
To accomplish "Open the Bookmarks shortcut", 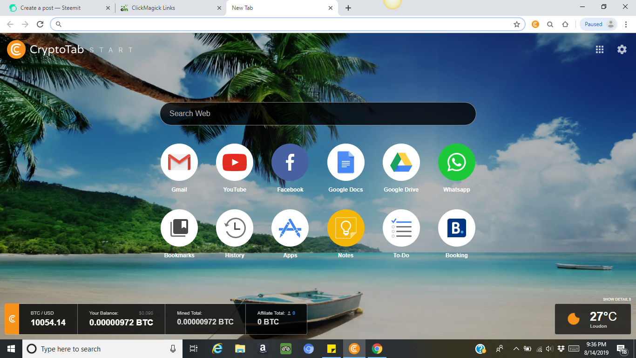I will [179, 228].
